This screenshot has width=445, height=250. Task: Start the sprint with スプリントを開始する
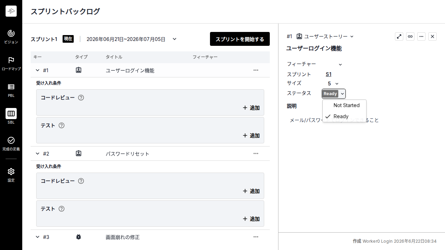tap(240, 39)
